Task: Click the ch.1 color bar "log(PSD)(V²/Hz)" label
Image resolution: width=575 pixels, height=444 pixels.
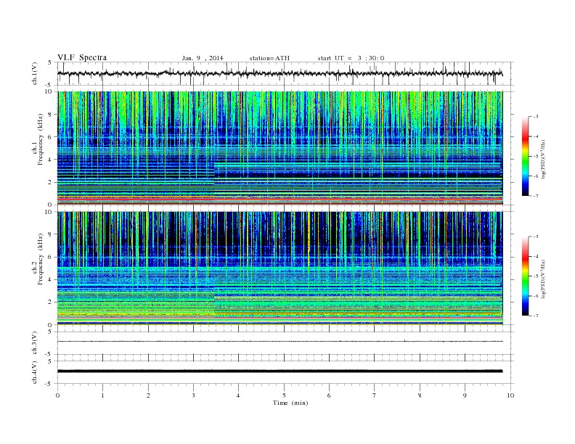Action: (544, 159)
